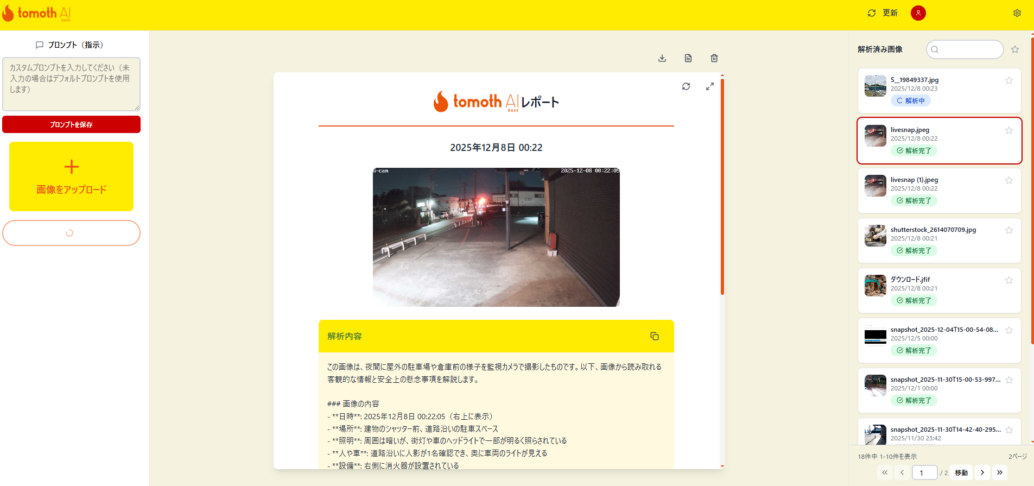
Task: Open the red user account avatar
Action: [918, 13]
